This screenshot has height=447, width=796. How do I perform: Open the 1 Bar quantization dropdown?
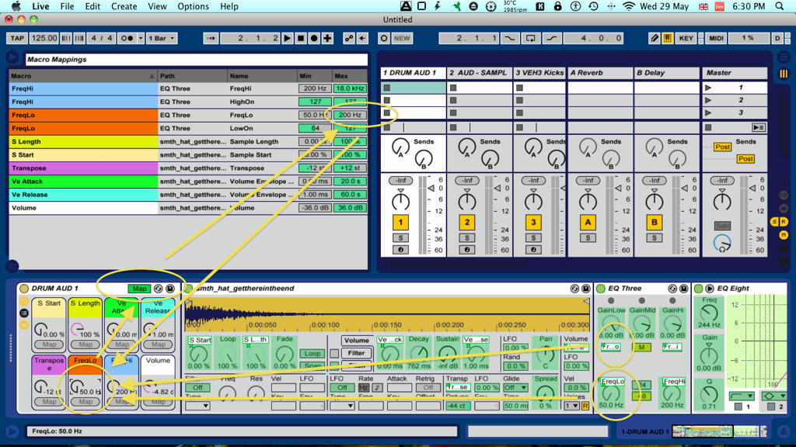(x=162, y=38)
